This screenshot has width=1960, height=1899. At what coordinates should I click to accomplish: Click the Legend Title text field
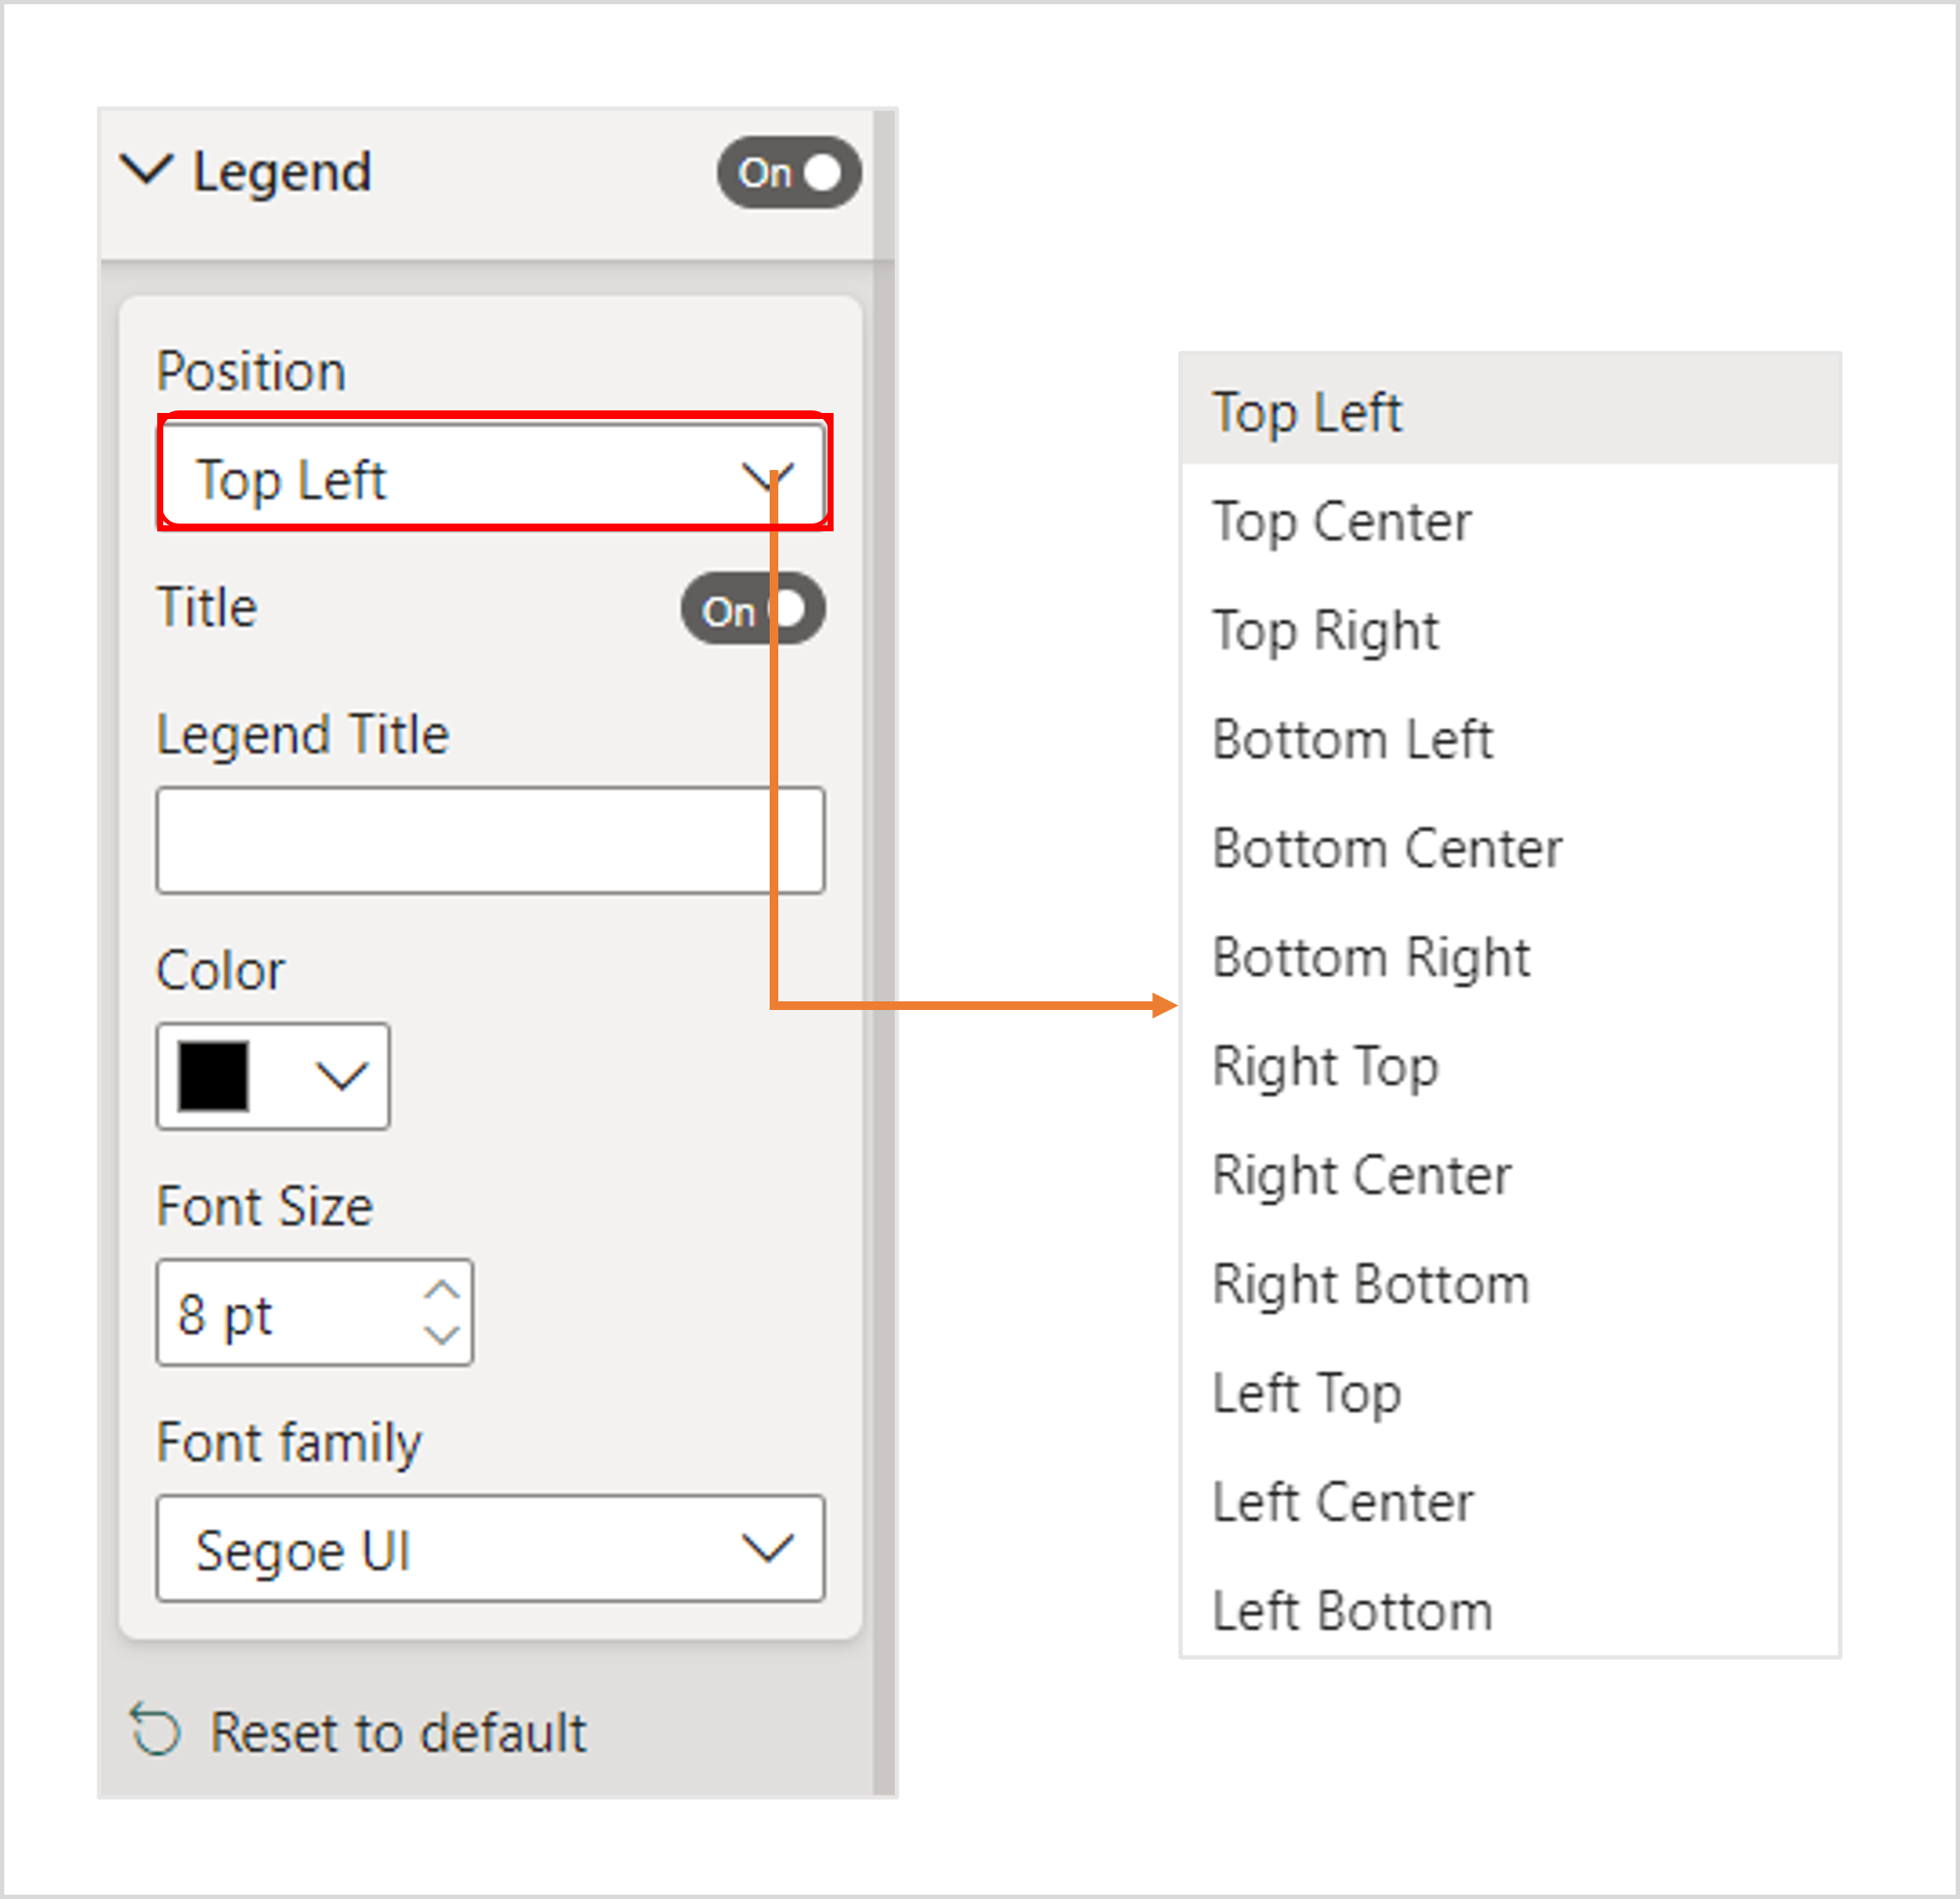pos(490,840)
